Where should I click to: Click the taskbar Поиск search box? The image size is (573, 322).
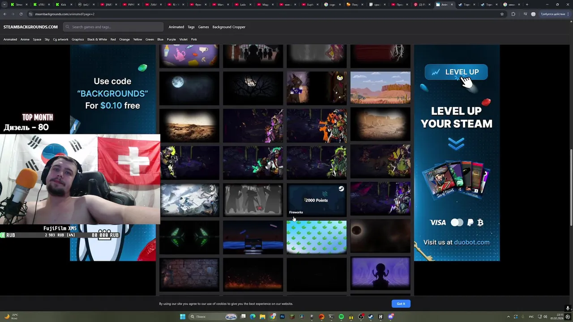click(214, 317)
